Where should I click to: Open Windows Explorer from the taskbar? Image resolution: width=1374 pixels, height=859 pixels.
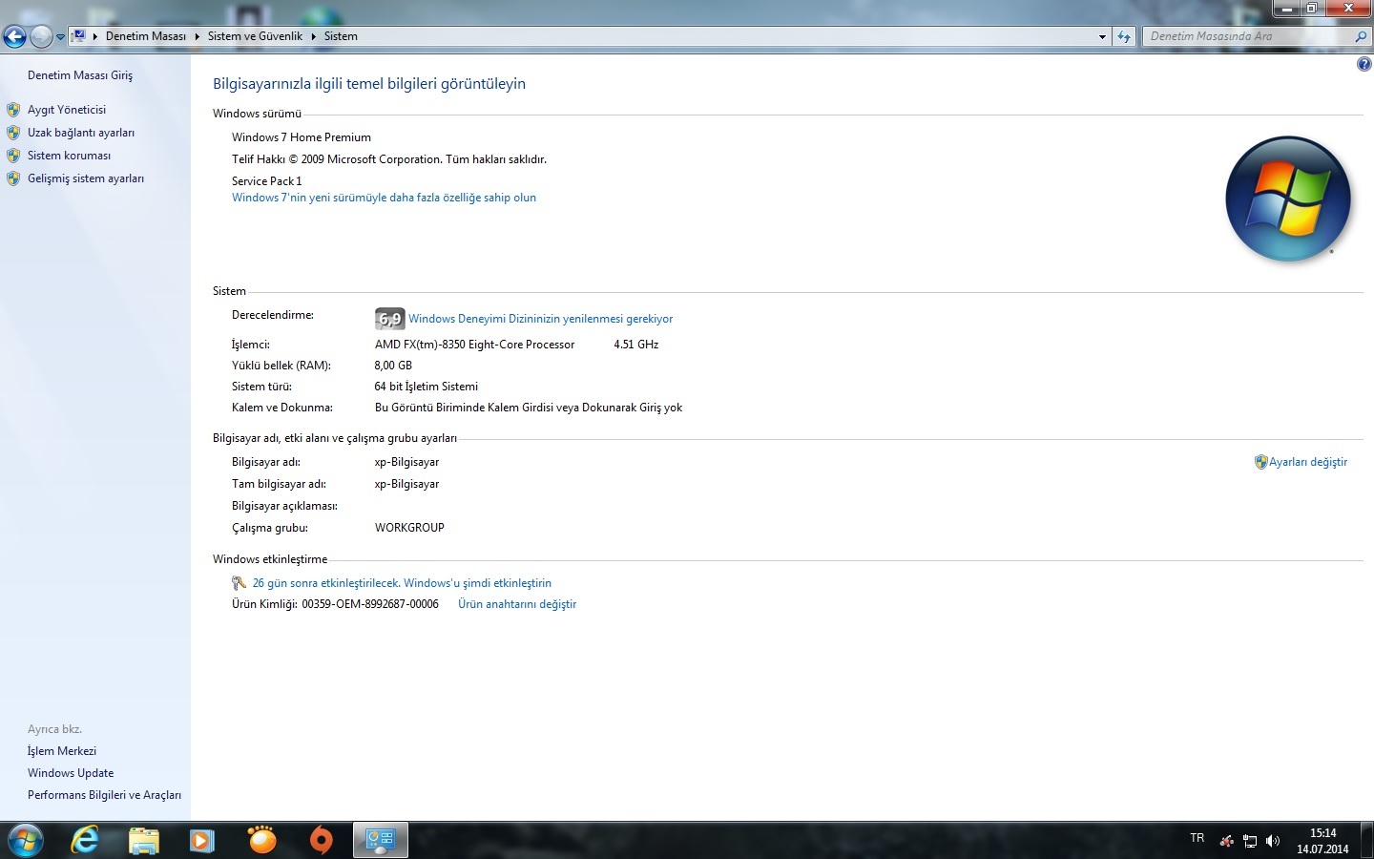point(144,840)
